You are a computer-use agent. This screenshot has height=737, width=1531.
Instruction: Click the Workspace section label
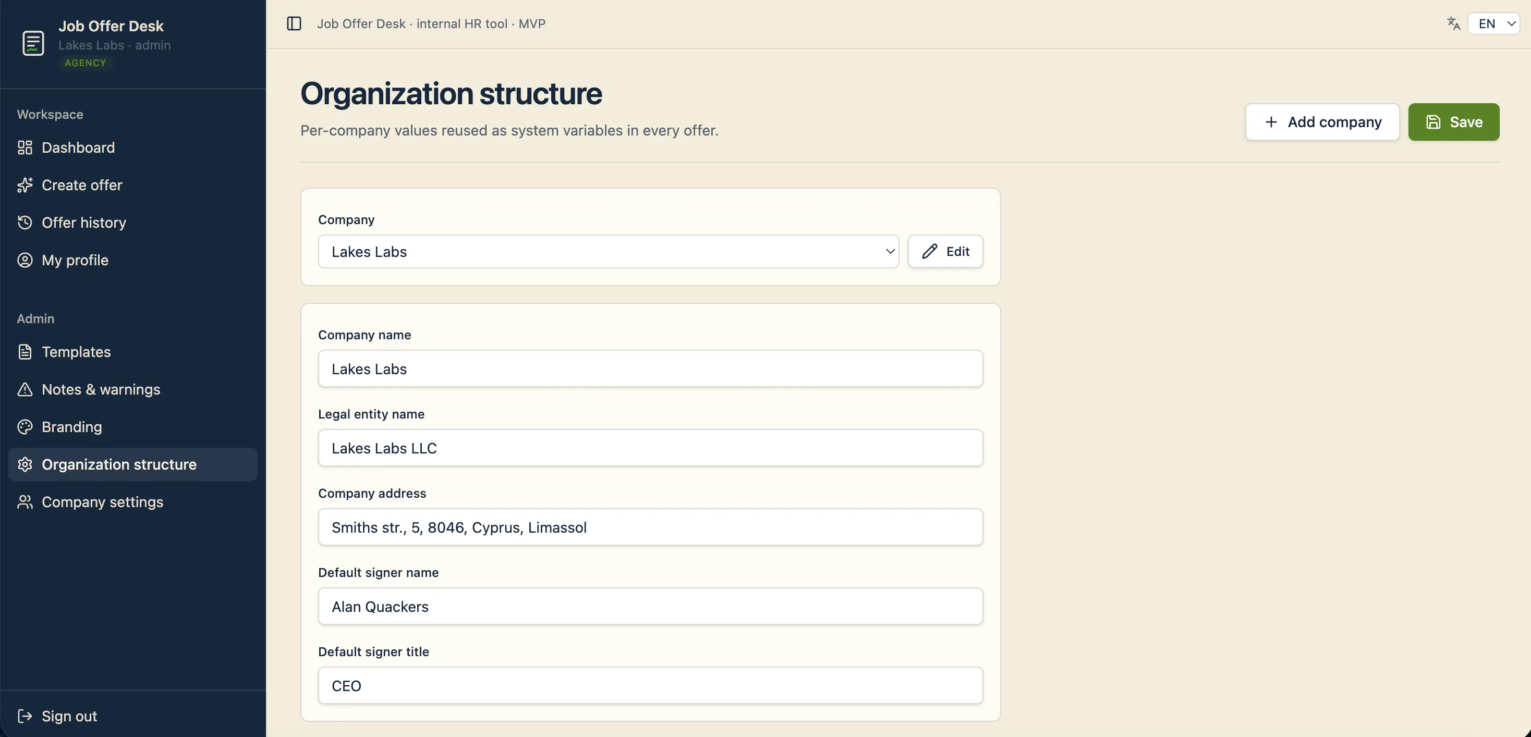pyautogui.click(x=50, y=114)
